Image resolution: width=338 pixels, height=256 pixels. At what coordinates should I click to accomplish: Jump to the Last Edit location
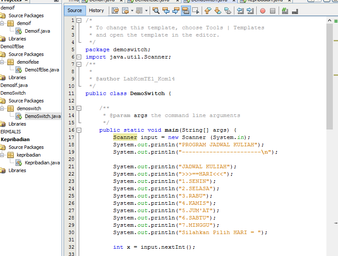coord(115,10)
